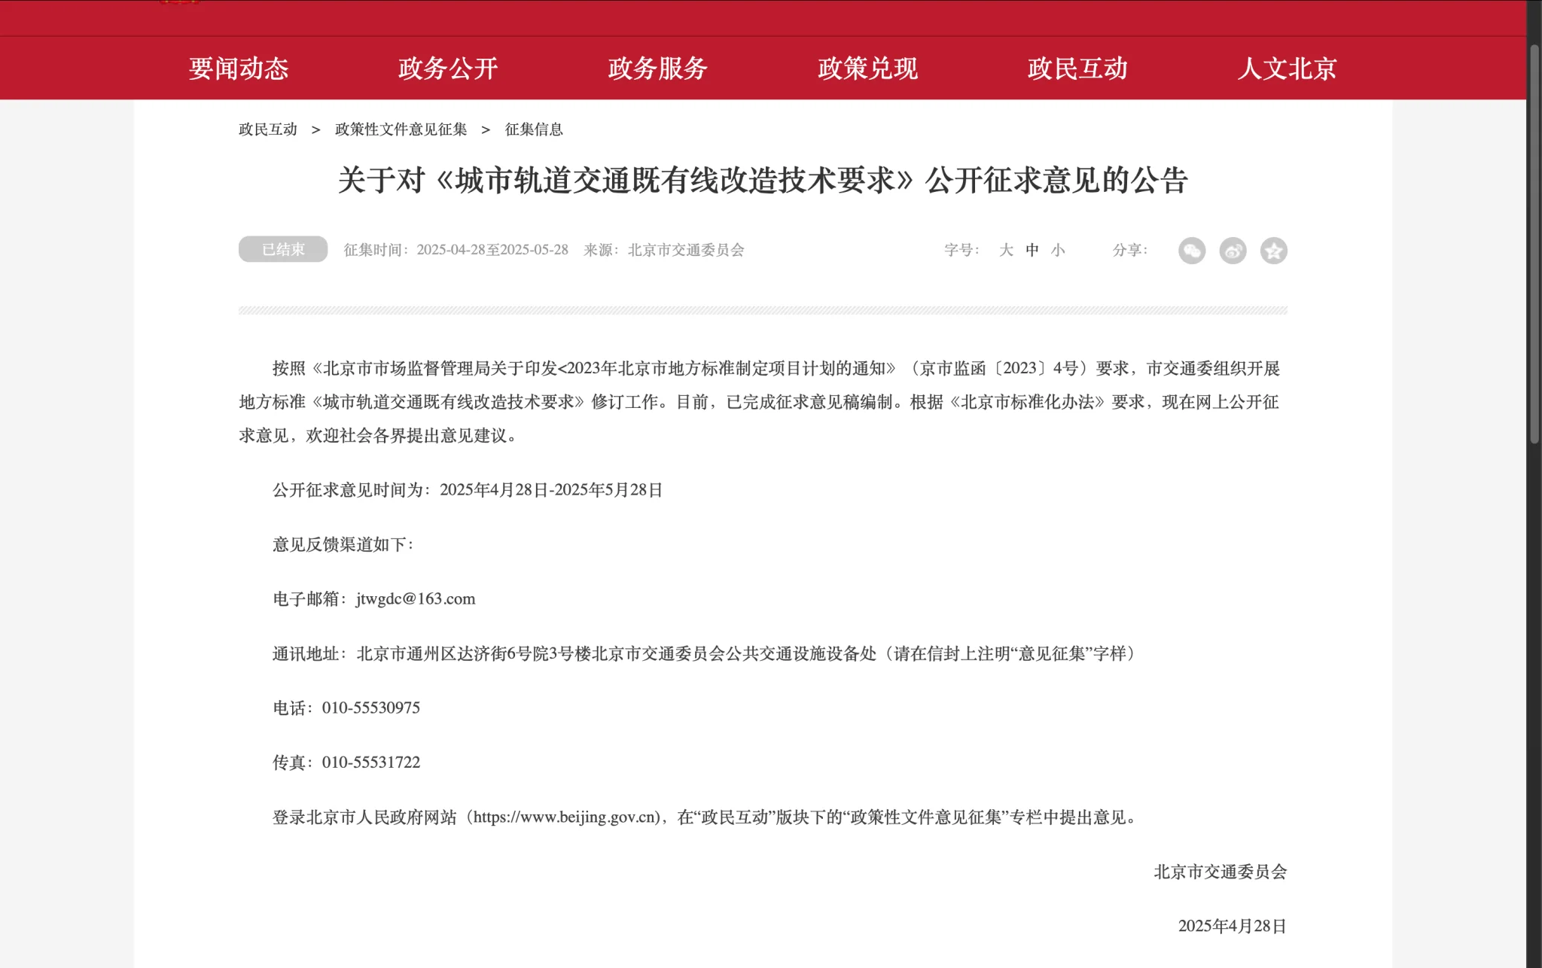Share the announcement using the Weibo icon
This screenshot has width=1542, height=968.
tap(1233, 251)
